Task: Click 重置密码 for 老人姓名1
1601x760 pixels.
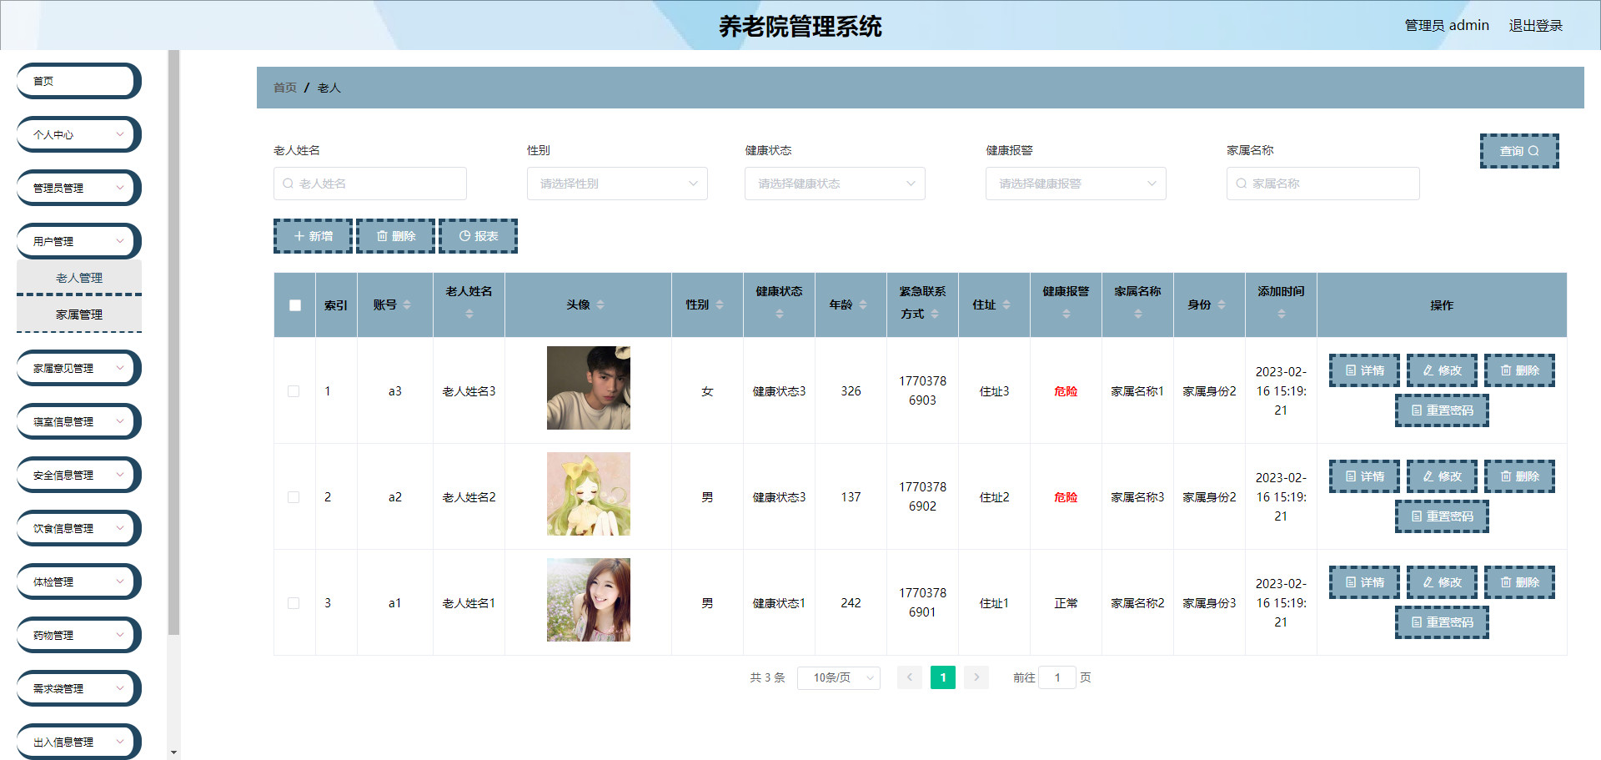Action: 1442,622
